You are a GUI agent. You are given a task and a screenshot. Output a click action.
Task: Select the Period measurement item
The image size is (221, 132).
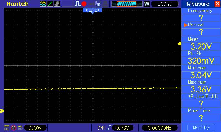[196, 25]
